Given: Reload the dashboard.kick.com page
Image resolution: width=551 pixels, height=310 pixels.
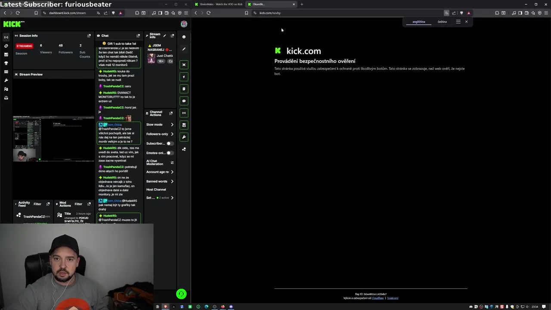Looking at the screenshot, I should (x=18, y=13).
